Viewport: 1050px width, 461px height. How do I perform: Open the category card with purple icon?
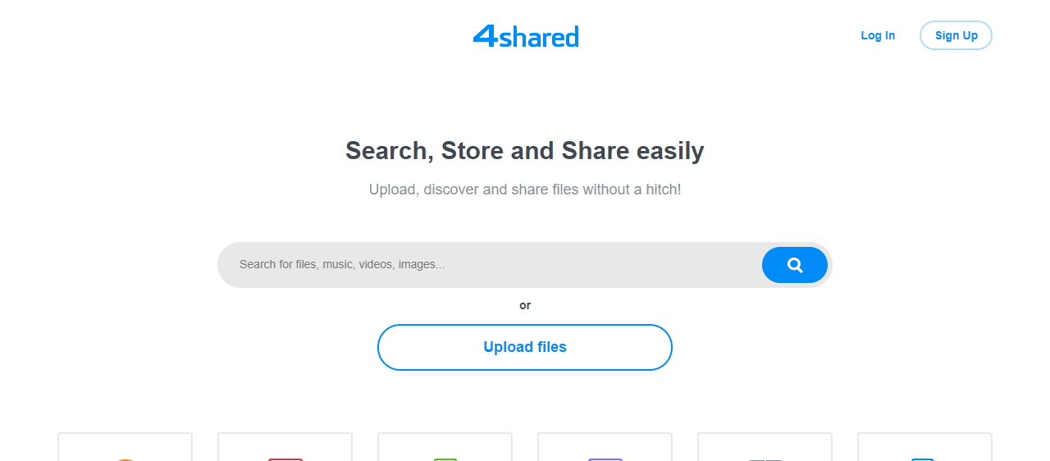coord(605,447)
